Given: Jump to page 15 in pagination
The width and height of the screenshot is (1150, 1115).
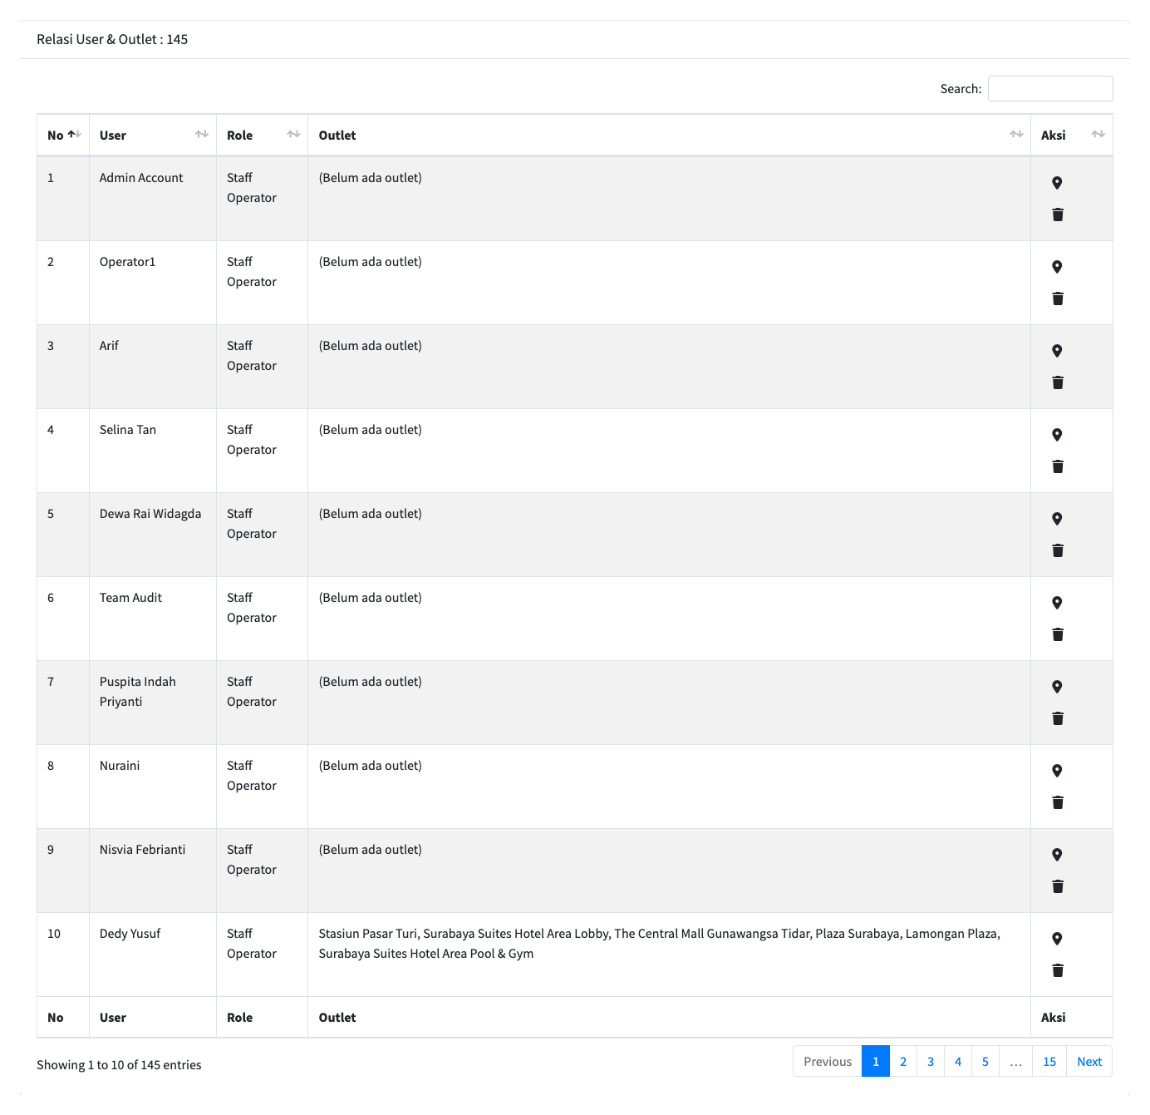Looking at the screenshot, I should pyautogui.click(x=1049, y=1061).
